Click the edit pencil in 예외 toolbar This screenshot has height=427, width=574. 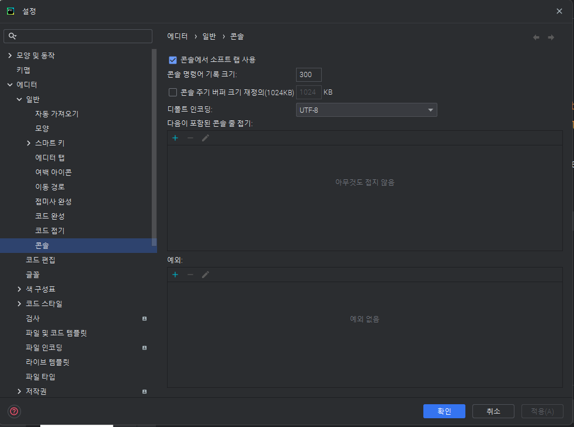coord(206,275)
